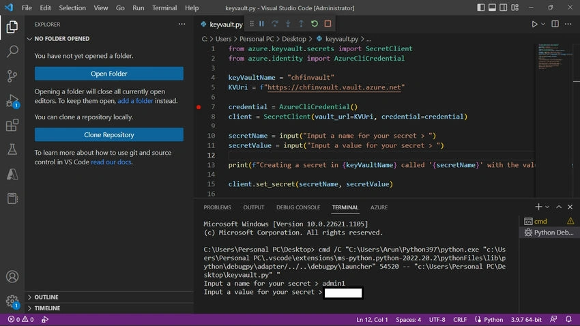Click the Open Folder button
Viewport: 580px width, 326px height.
coord(109,74)
